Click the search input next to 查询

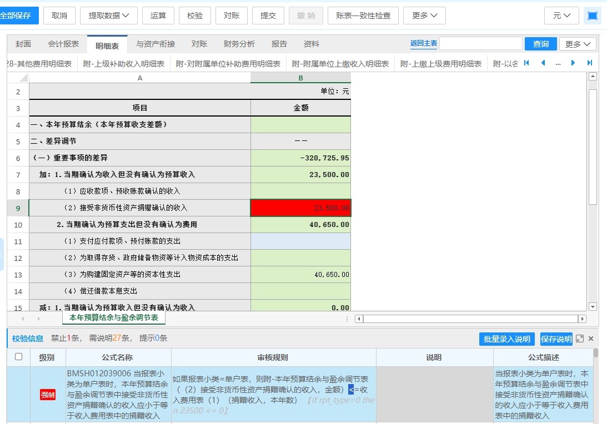tap(481, 44)
